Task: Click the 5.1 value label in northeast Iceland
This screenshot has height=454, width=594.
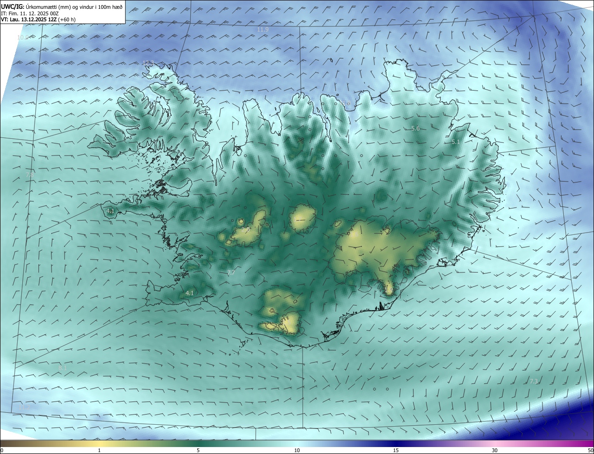Action: [x=456, y=143]
